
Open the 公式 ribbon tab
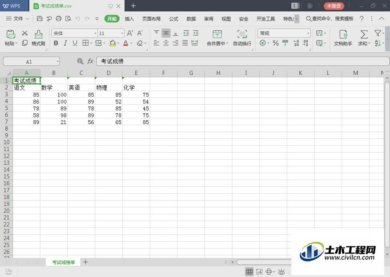coord(174,19)
